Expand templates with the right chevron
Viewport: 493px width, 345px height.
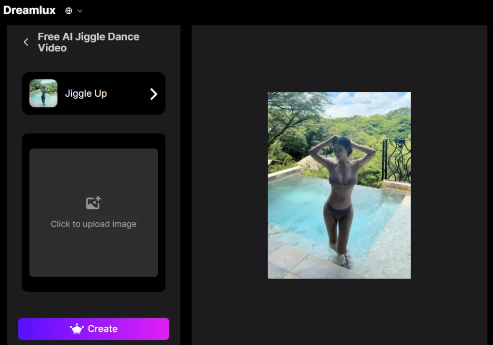[154, 94]
